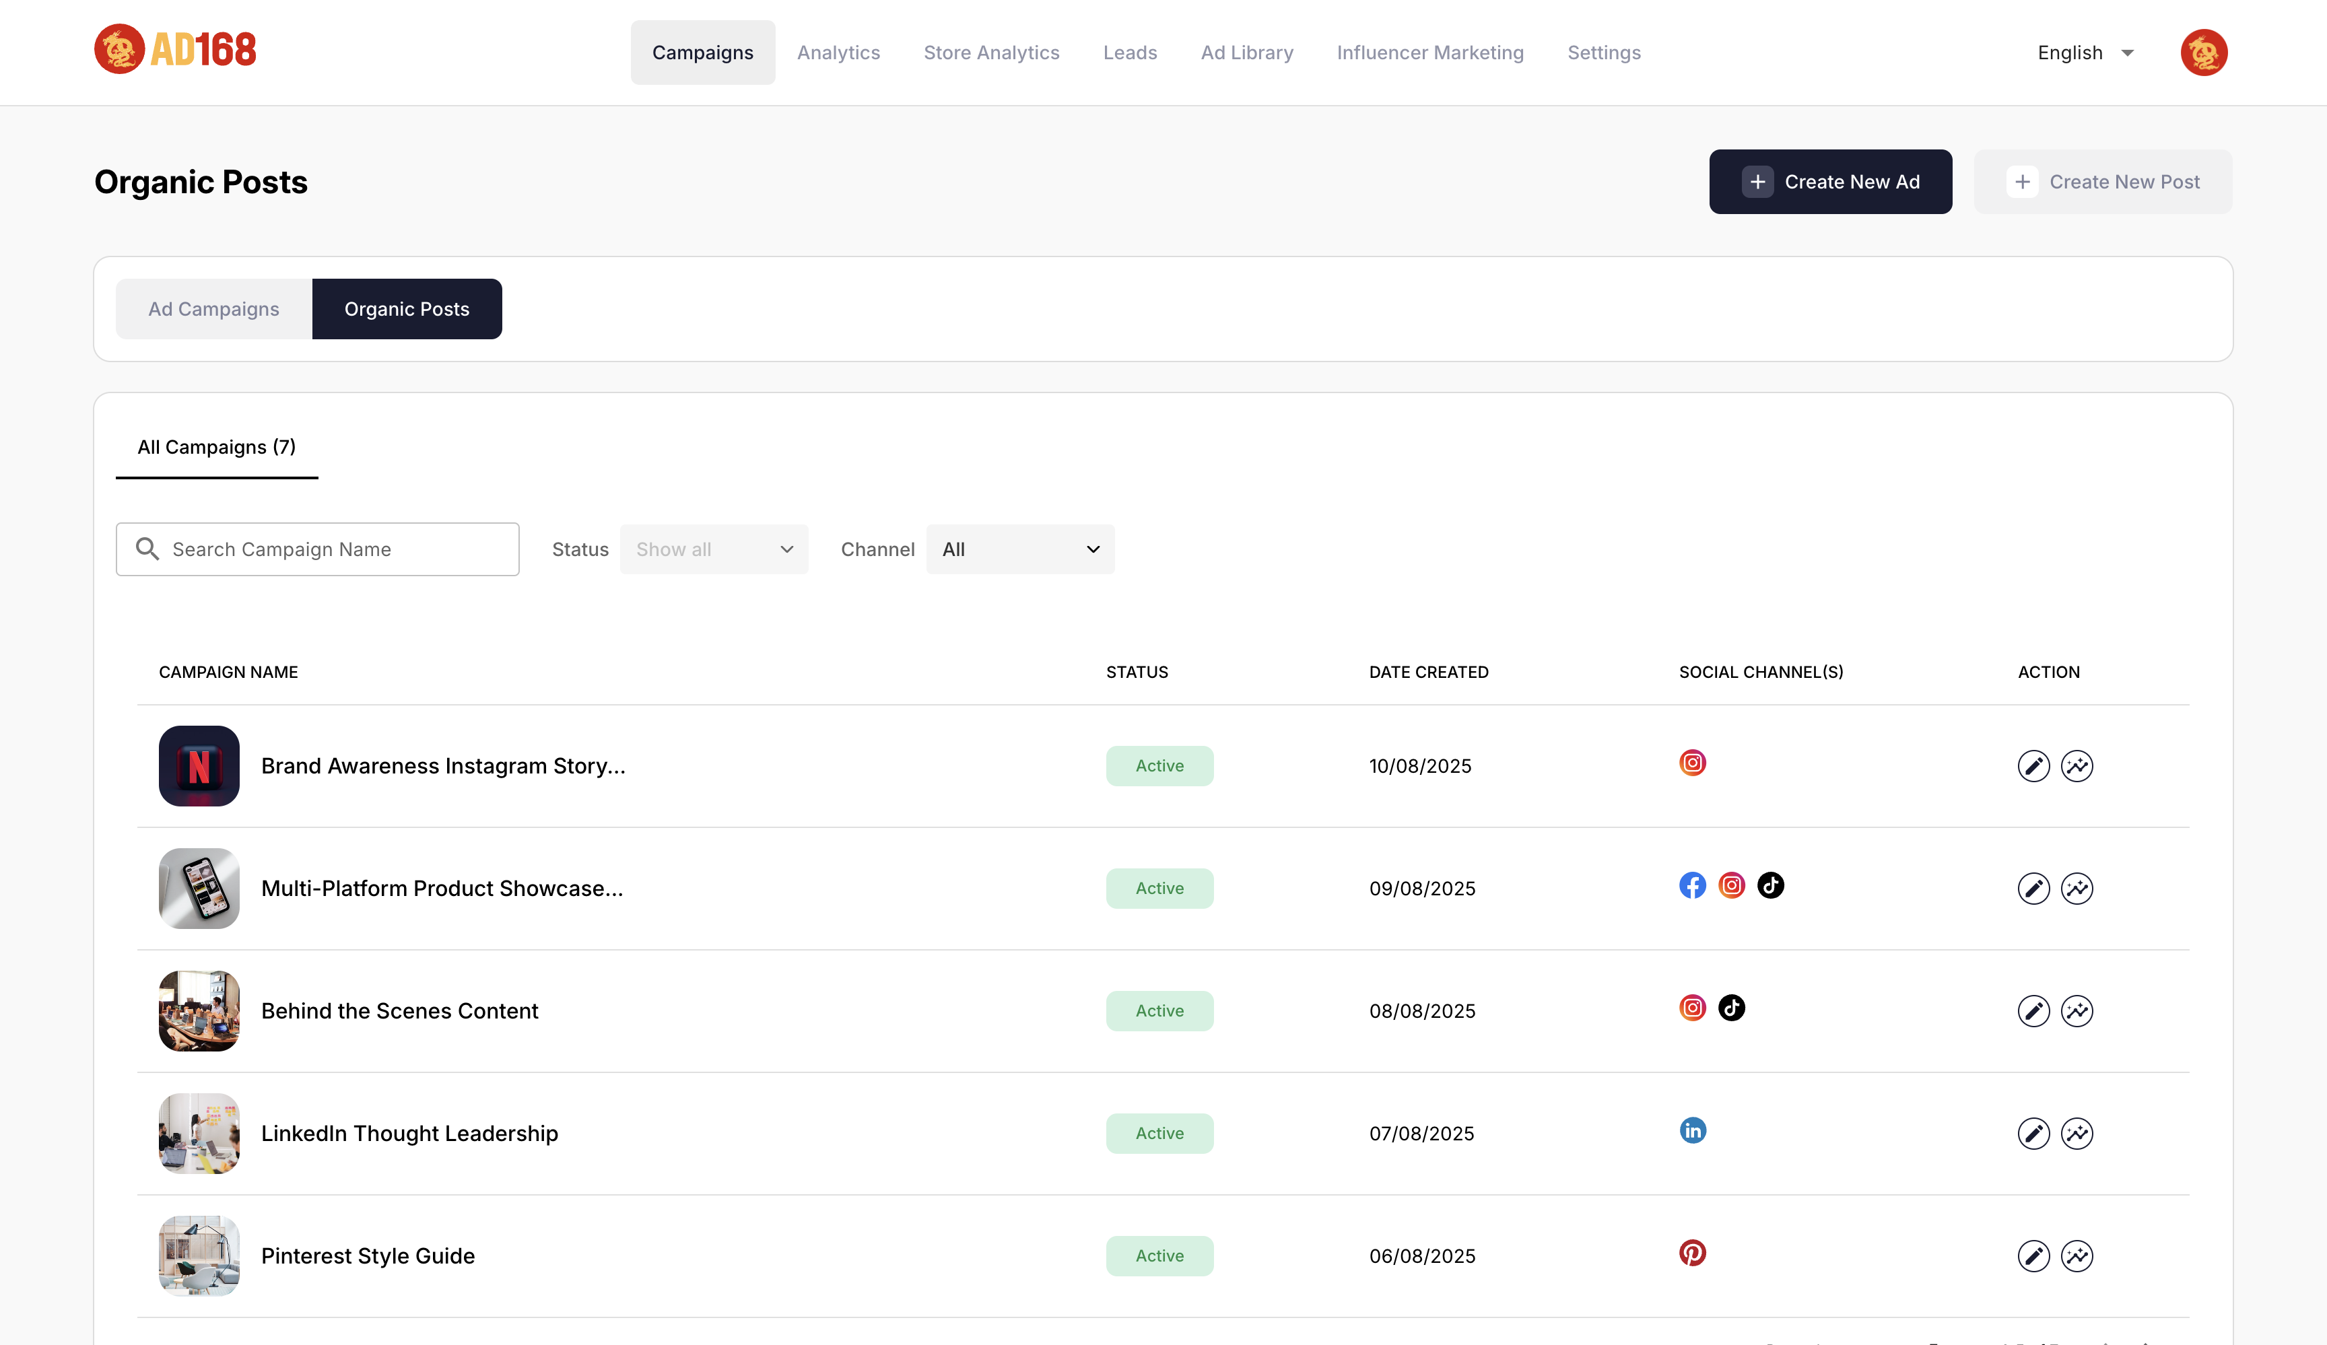Click Pinterest icon in Pinterest Style Guide row
This screenshot has height=1345, width=2327.
[x=1691, y=1253]
